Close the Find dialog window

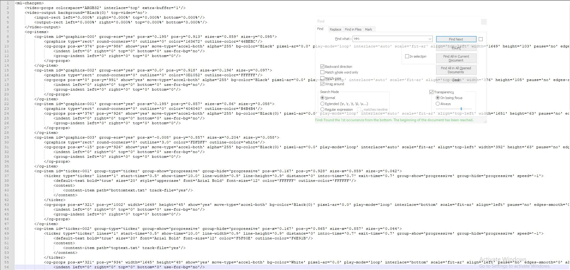coord(484,22)
